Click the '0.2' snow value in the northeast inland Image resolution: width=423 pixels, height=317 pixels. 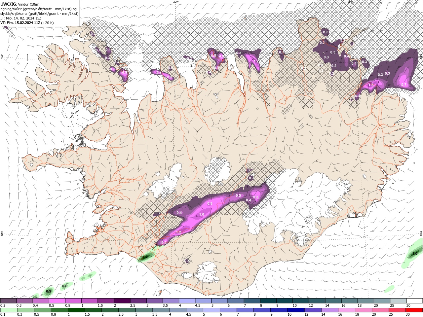click(334, 66)
